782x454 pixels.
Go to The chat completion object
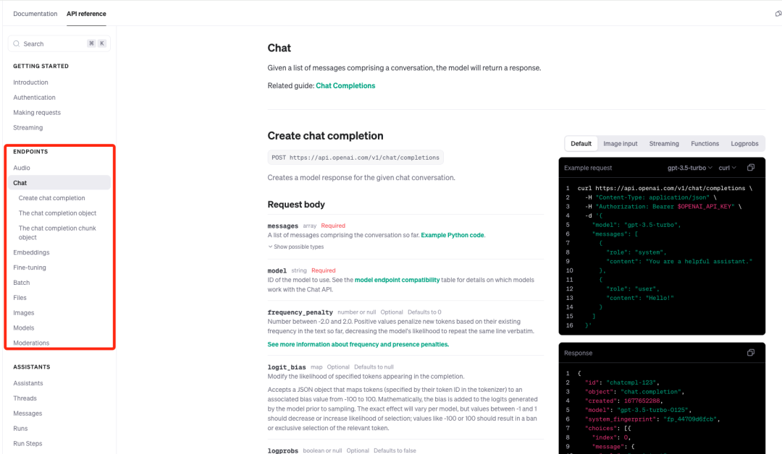coord(57,213)
